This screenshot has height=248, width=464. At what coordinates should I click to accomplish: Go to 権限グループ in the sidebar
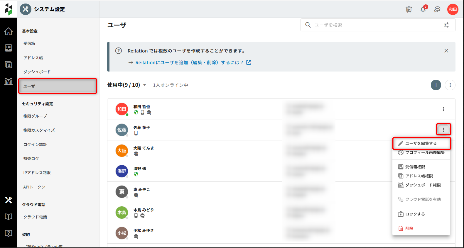35,116
